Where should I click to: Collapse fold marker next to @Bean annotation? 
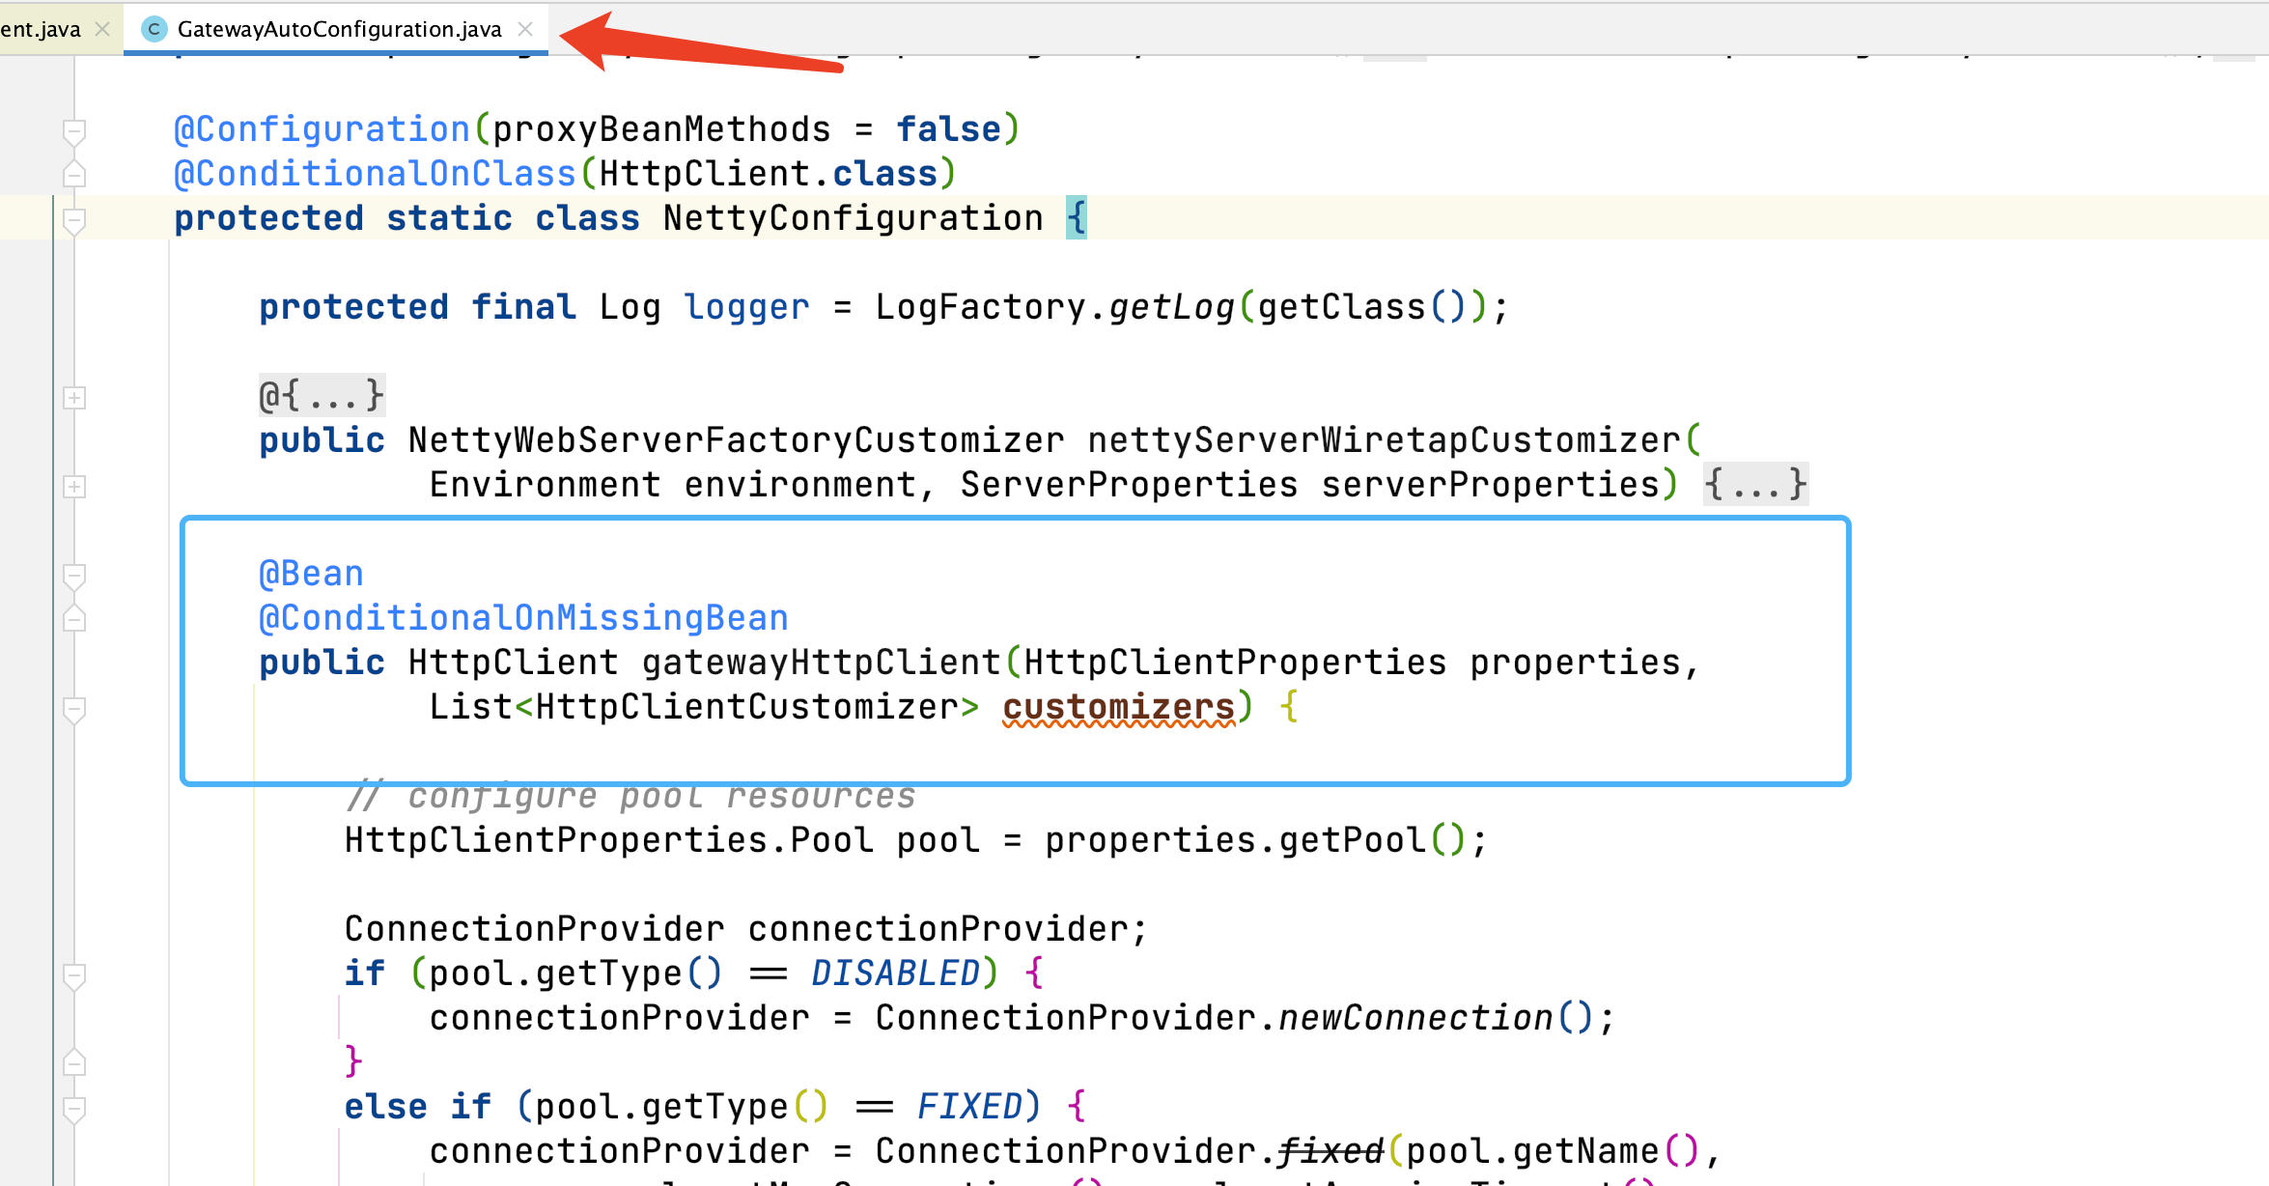[74, 575]
